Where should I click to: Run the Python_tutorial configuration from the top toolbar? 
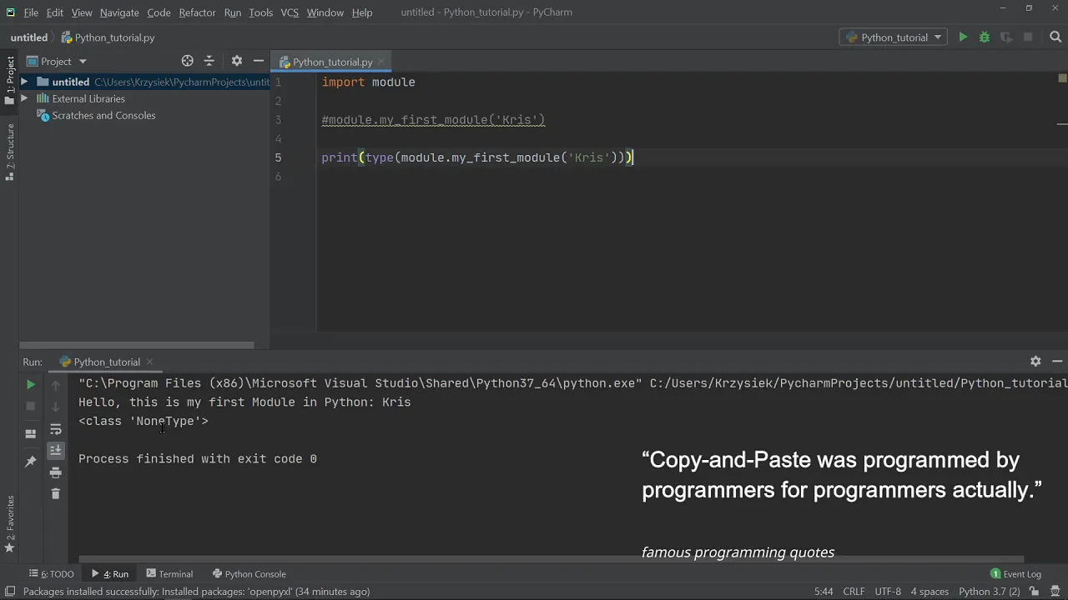[x=963, y=37]
